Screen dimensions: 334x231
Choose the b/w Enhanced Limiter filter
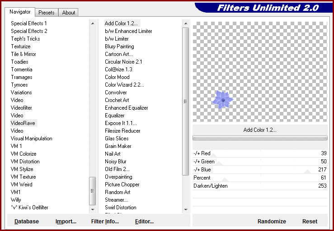click(x=128, y=31)
